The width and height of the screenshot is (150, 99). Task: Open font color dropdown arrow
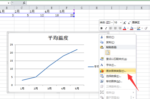click(x=128, y=28)
